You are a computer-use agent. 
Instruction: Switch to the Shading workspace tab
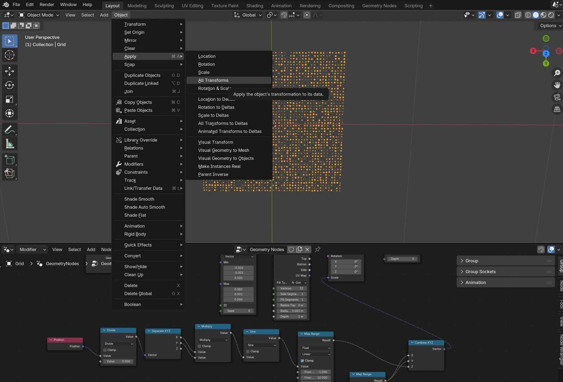coord(254,6)
